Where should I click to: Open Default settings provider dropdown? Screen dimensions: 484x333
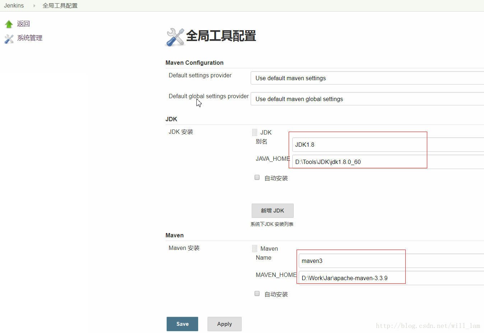click(367, 78)
